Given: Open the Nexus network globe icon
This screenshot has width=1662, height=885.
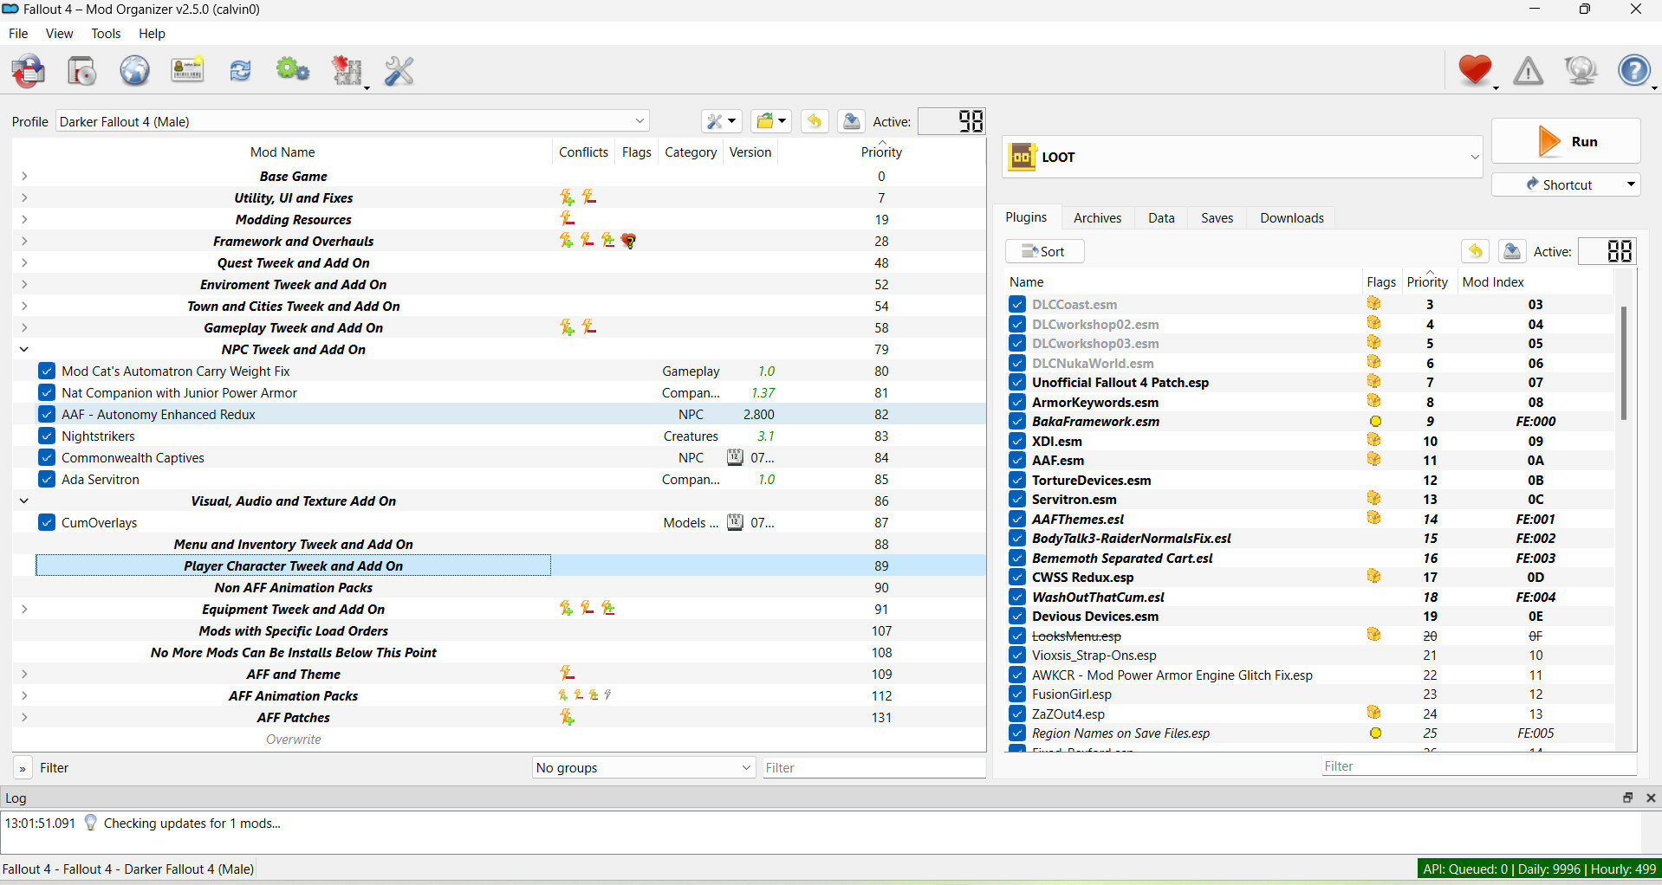Looking at the screenshot, I should [134, 71].
